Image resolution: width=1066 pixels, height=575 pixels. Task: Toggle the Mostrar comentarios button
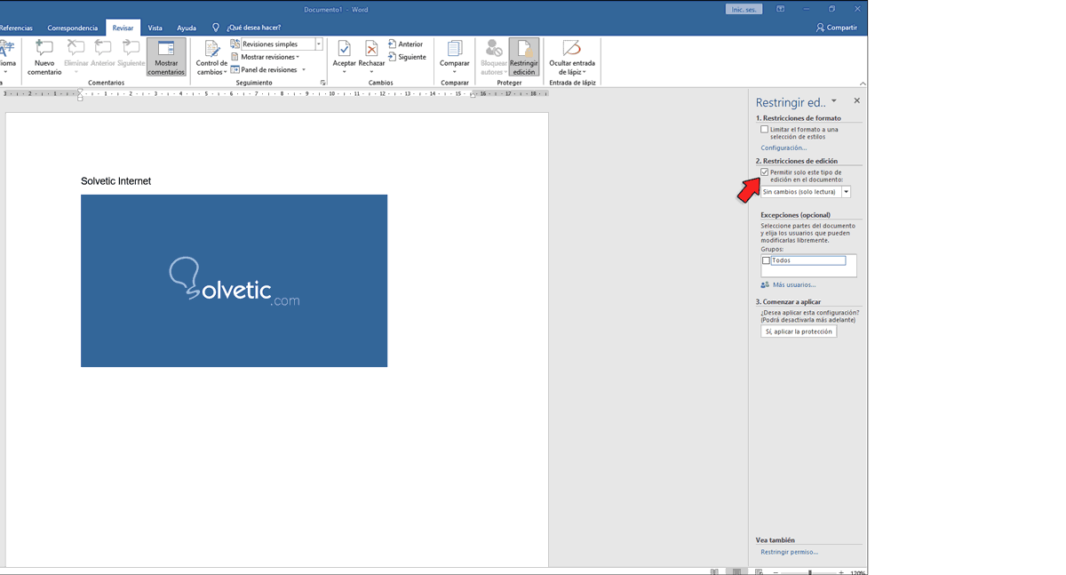(x=166, y=57)
